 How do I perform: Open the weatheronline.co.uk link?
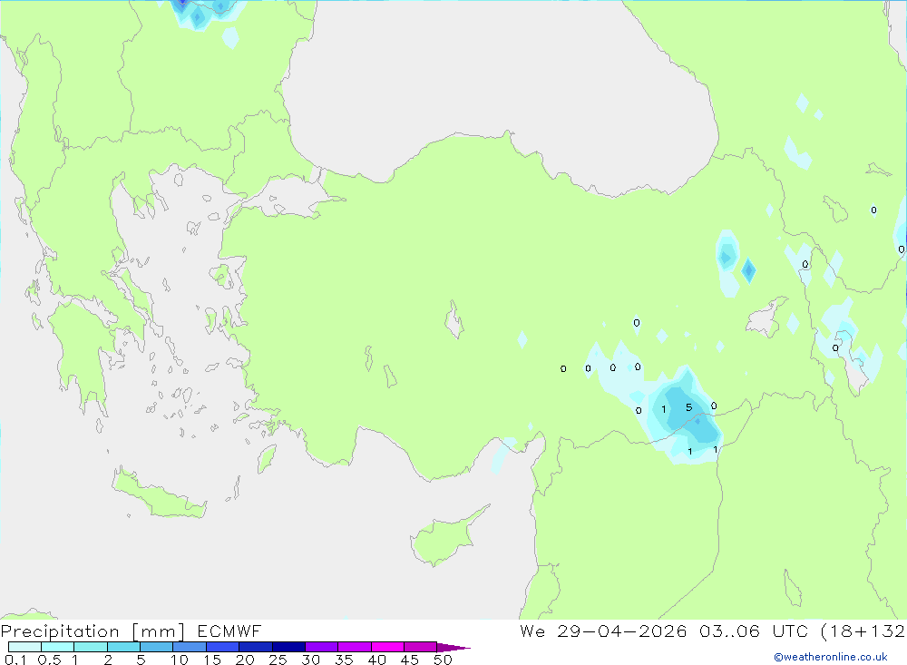coord(831,657)
